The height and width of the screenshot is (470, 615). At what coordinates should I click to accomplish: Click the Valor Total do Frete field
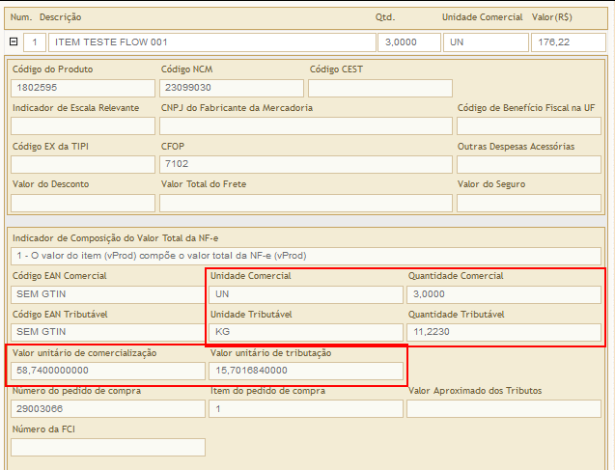coord(305,203)
